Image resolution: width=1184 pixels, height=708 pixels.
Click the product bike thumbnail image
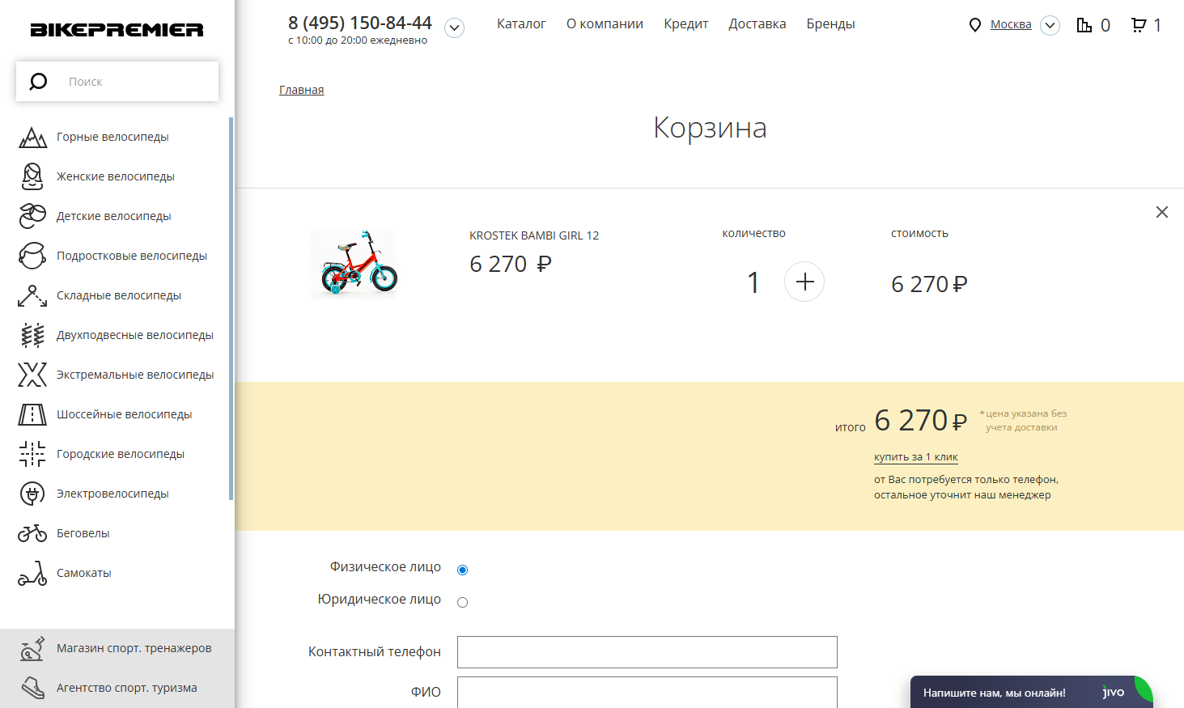(x=354, y=263)
